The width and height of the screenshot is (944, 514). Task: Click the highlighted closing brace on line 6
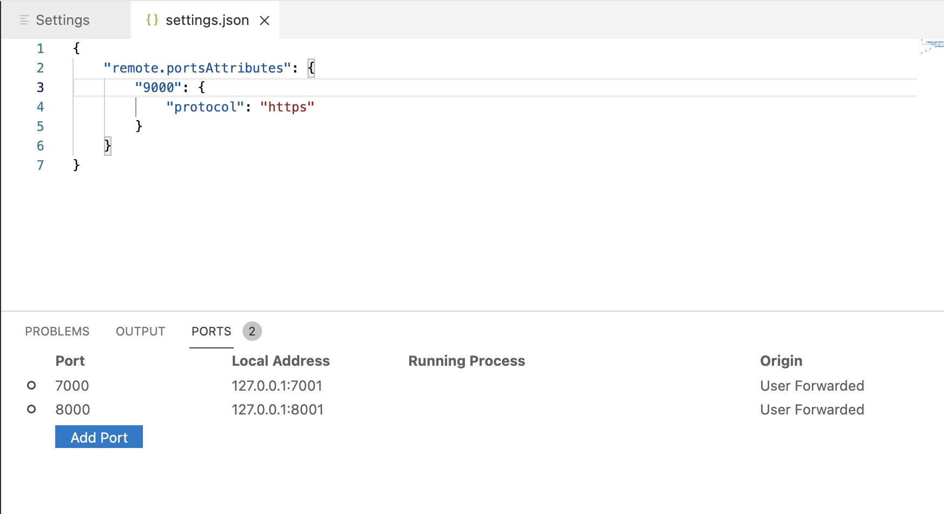coord(108,146)
